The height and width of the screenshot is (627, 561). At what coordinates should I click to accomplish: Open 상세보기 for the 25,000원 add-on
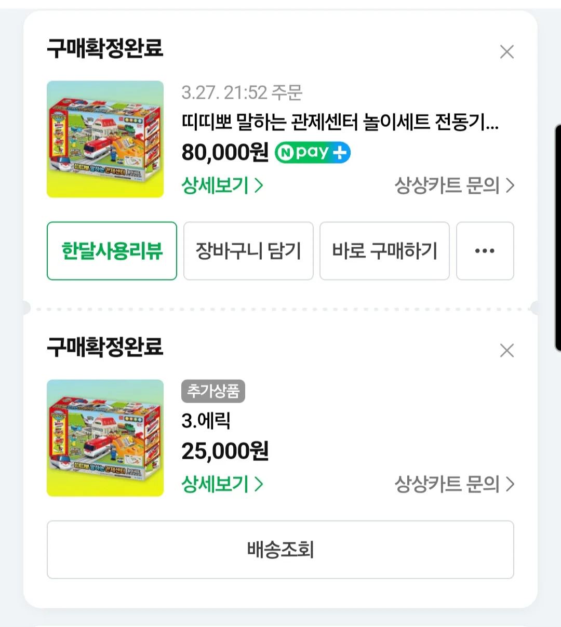(222, 484)
